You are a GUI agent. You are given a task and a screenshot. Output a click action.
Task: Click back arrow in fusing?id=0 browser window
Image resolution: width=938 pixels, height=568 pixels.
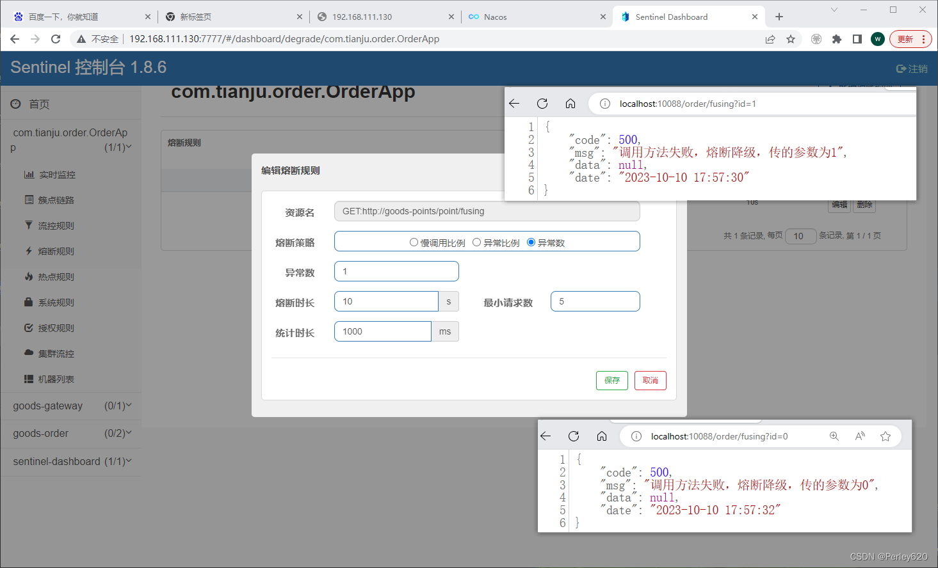(546, 436)
